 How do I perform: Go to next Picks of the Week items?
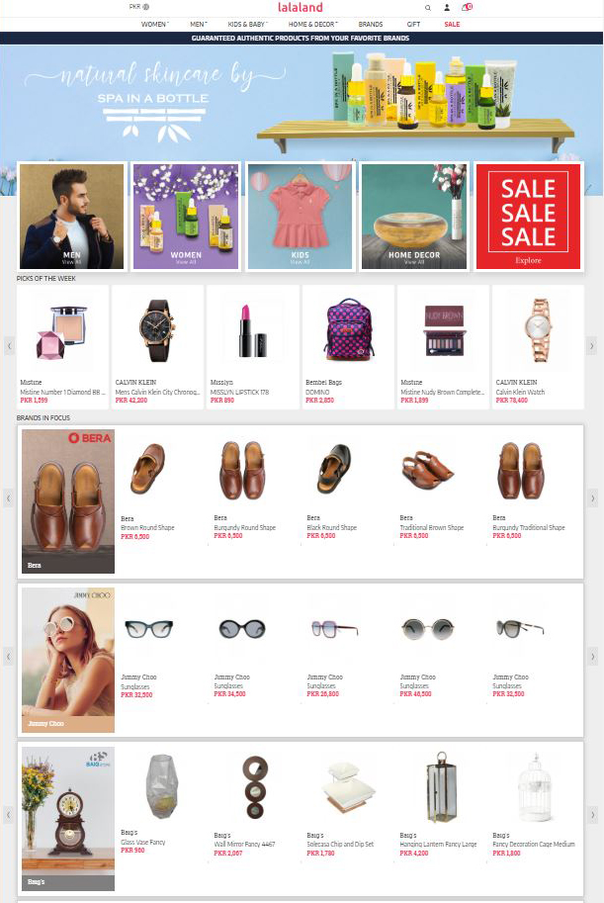click(x=591, y=346)
